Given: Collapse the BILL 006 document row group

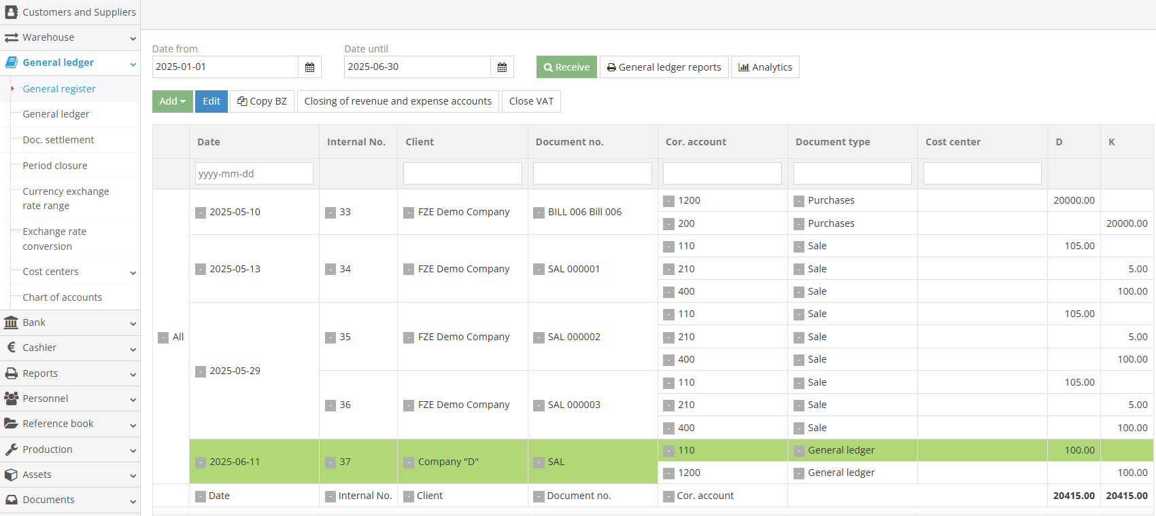Looking at the screenshot, I should (x=539, y=213).
